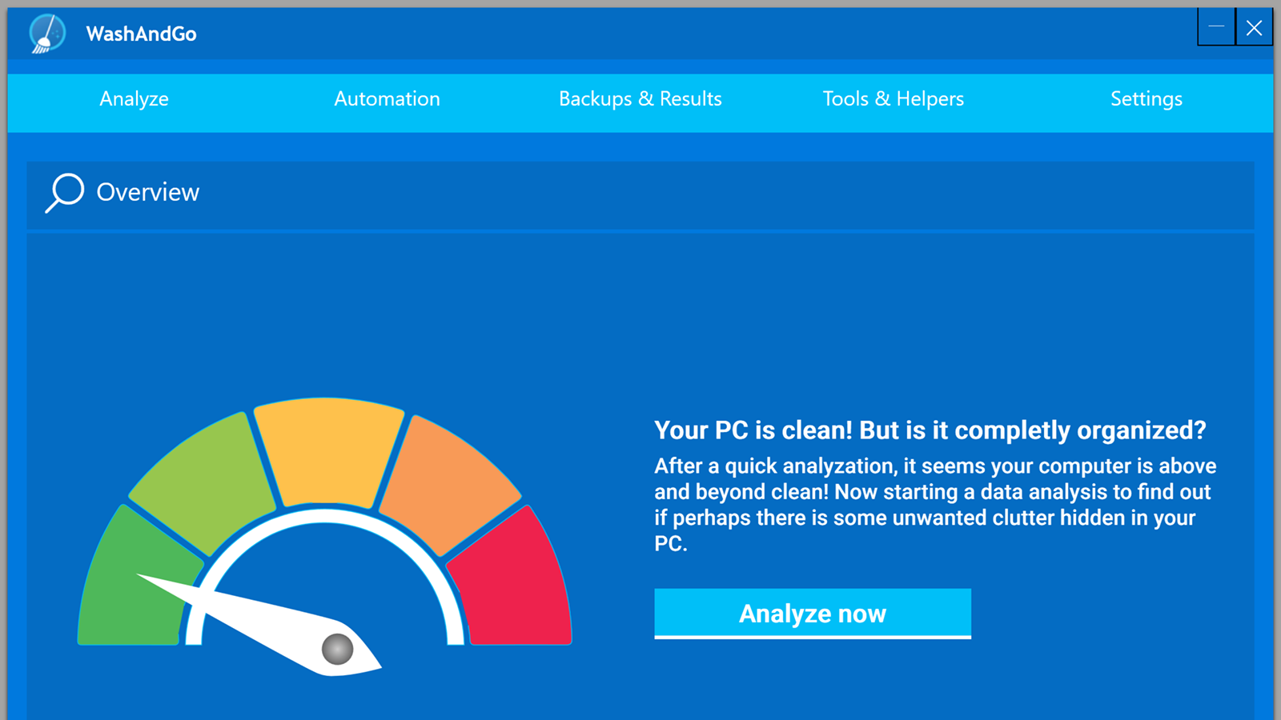This screenshot has height=720, width=1281.
Task: Minimize the WashAndGo window
Action: pyautogui.click(x=1215, y=27)
